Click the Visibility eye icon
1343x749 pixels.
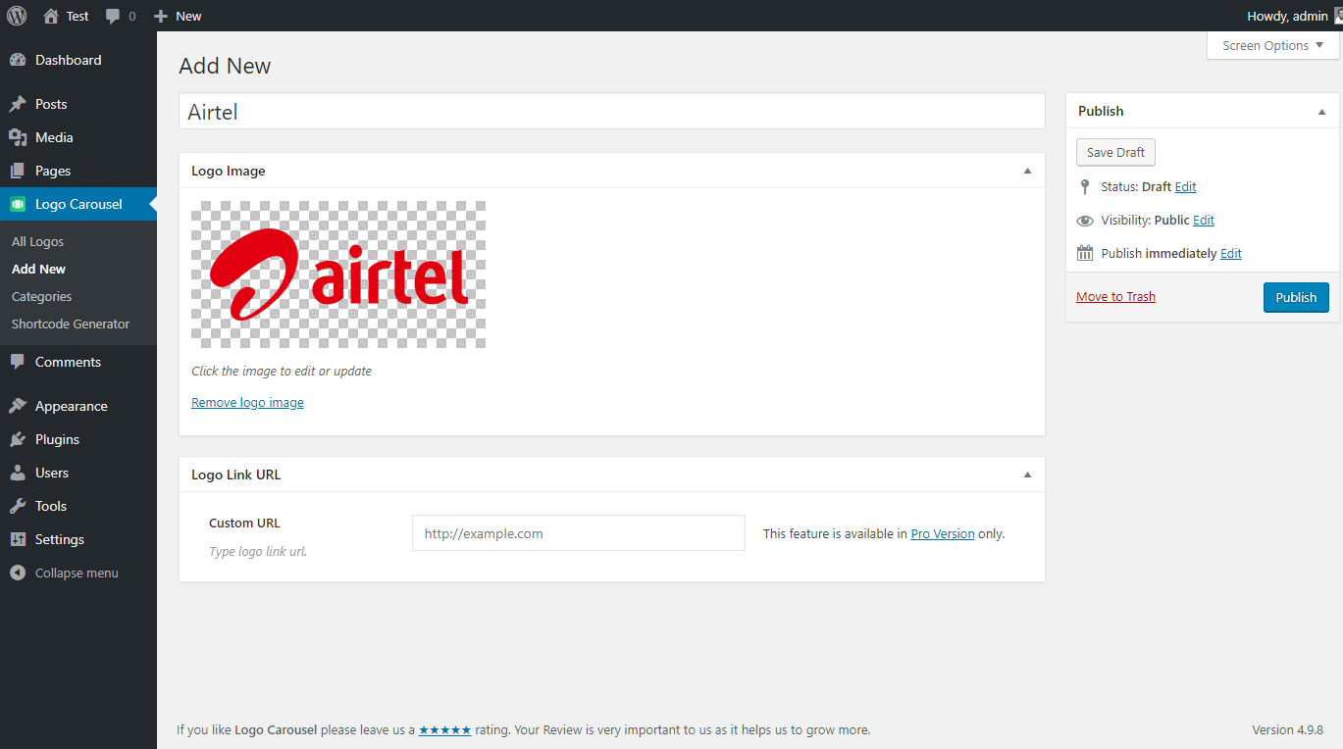1084,221
